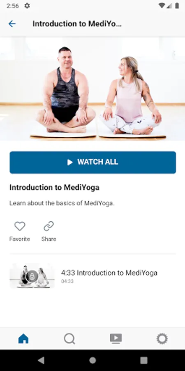
Task: Tap the Android back navigation triangle
Action: tap(41, 360)
